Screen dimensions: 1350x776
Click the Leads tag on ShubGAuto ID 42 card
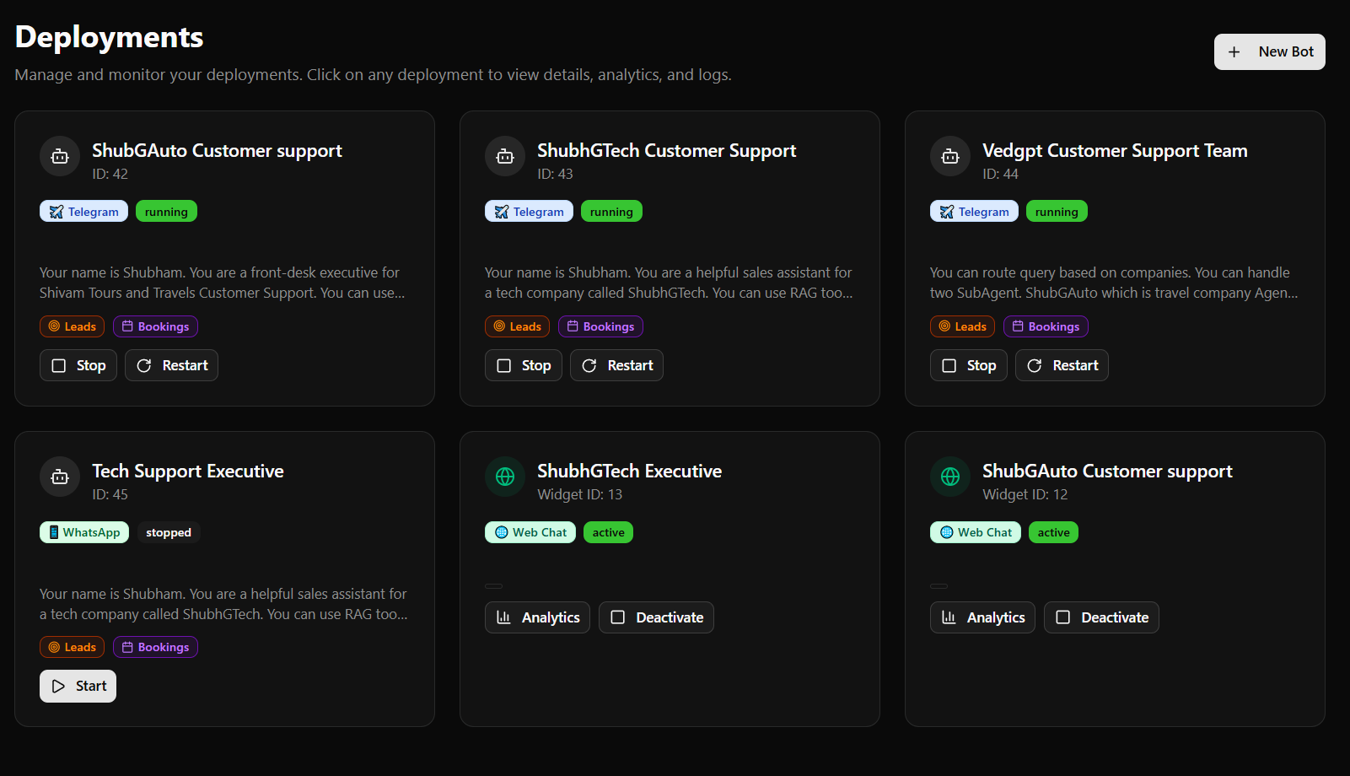click(72, 326)
